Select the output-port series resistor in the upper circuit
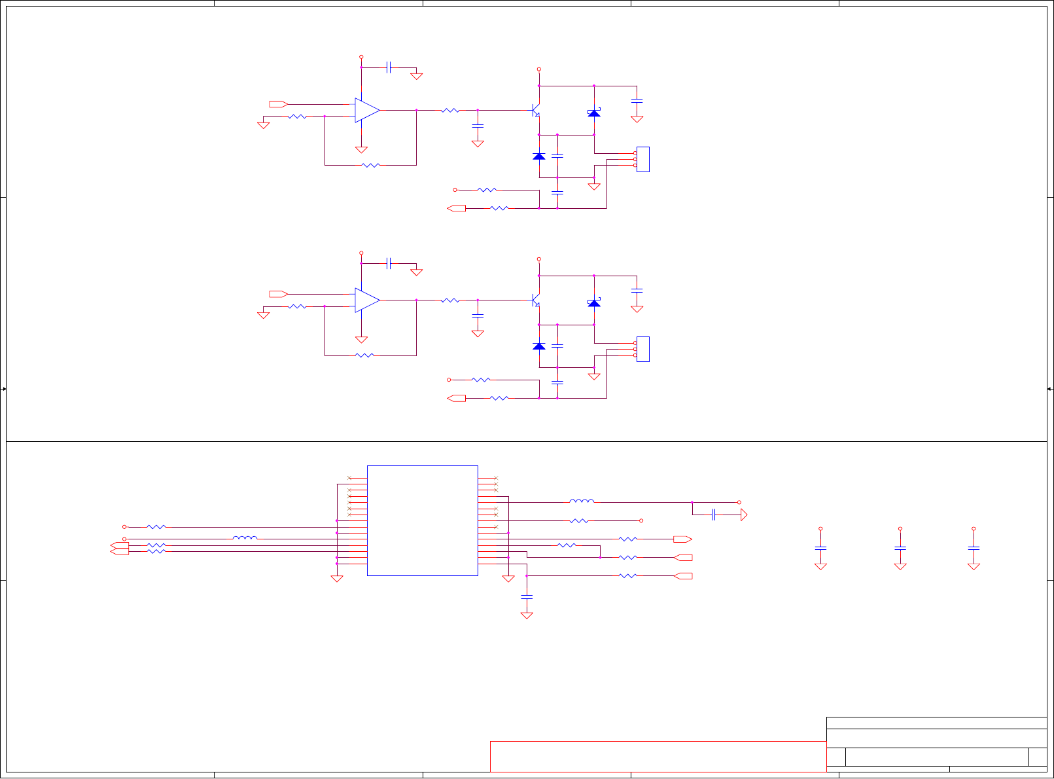This screenshot has width=1054, height=779. [499, 208]
